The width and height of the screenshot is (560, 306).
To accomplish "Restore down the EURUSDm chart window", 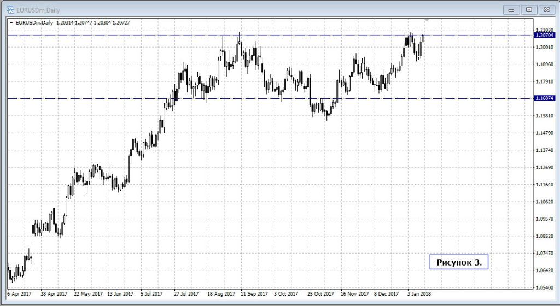I will pyautogui.click(x=529, y=9).
